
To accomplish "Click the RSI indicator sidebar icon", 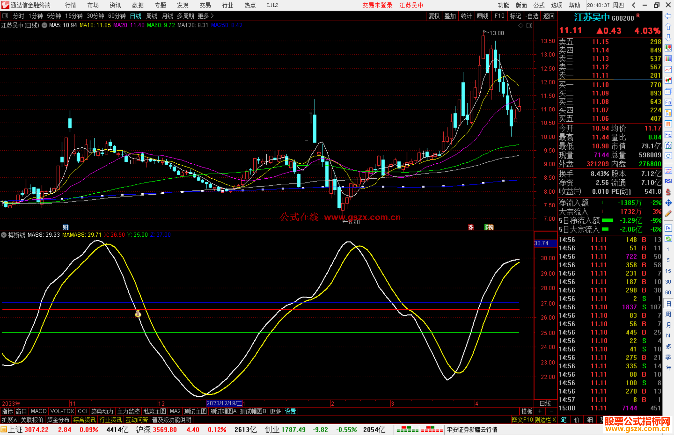I will (x=668, y=181).
